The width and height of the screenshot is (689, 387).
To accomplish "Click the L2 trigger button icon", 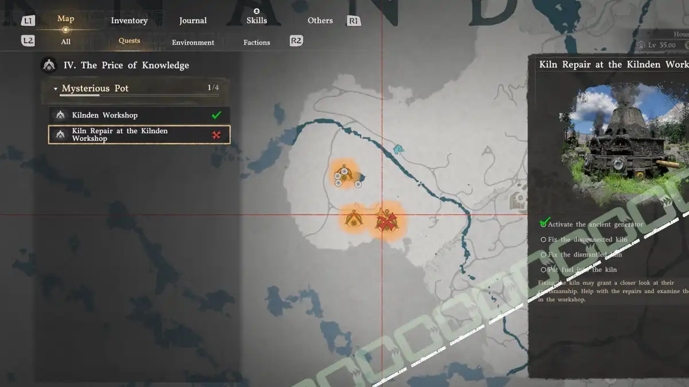I will (28, 41).
